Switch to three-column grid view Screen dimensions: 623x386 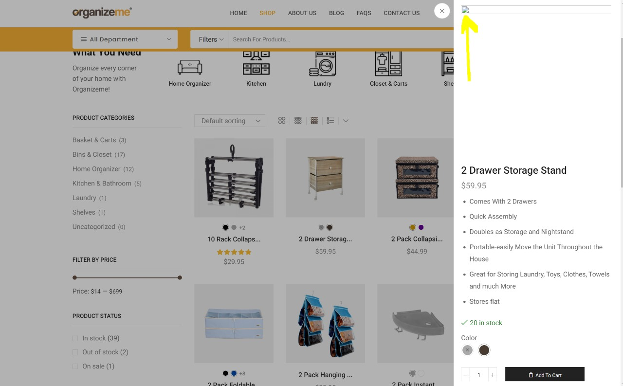(x=298, y=121)
